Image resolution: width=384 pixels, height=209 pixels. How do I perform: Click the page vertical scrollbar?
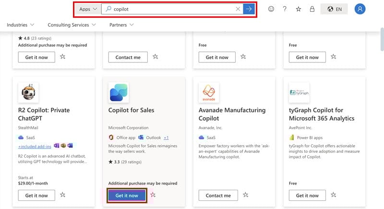click(382, 39)
